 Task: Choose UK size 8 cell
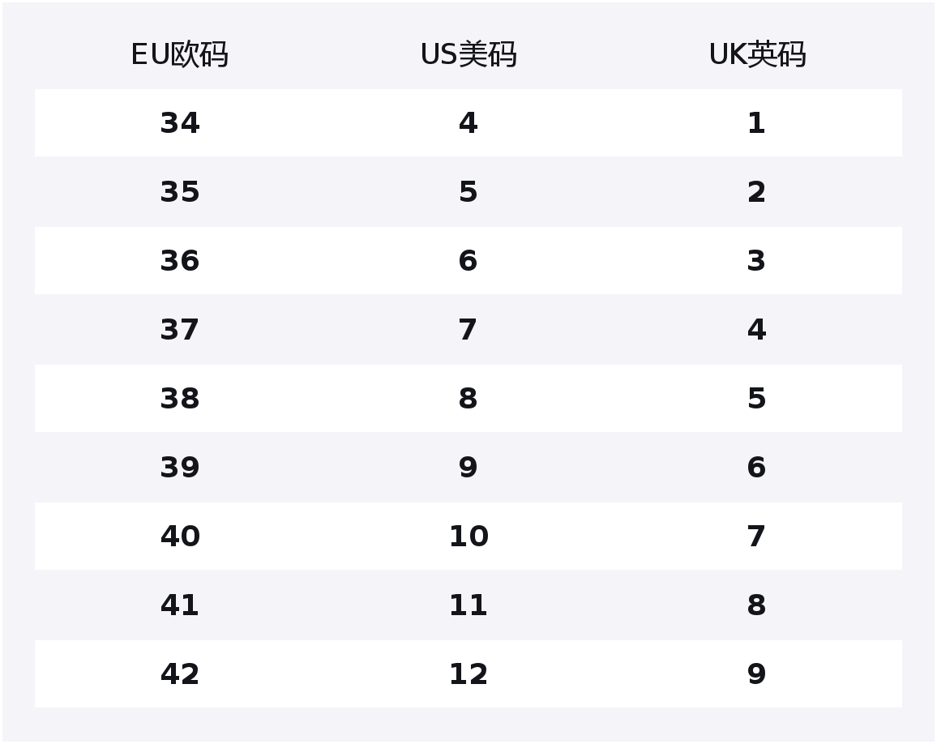(756, 605)
